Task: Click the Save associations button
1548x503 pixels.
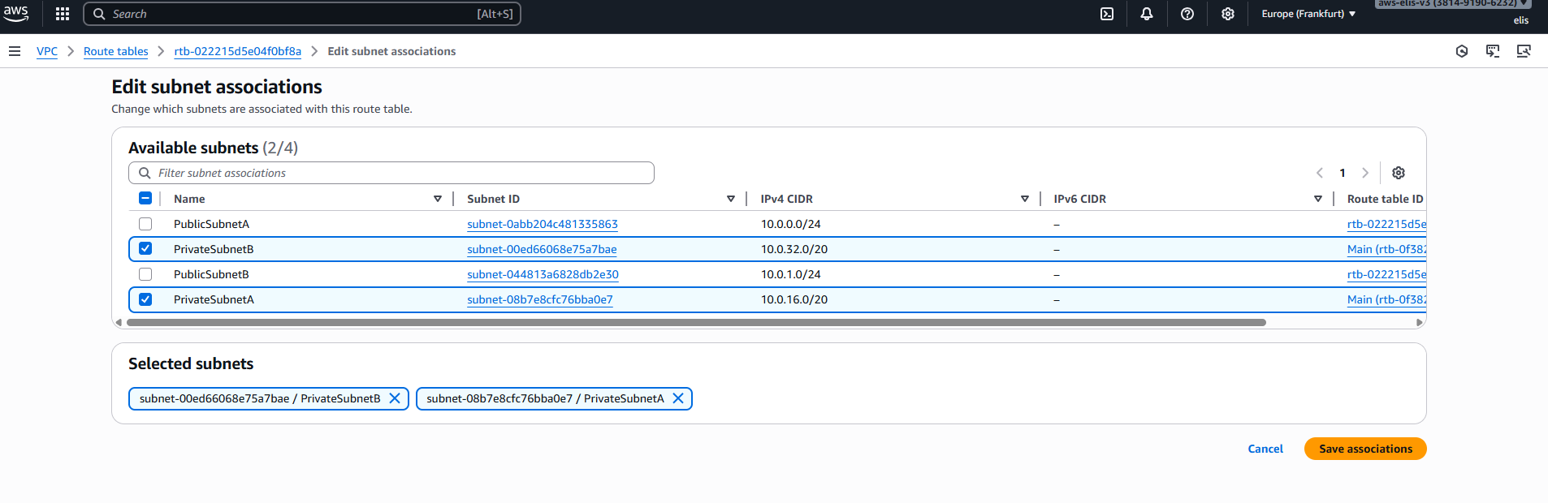Action: coord(1364,449)
